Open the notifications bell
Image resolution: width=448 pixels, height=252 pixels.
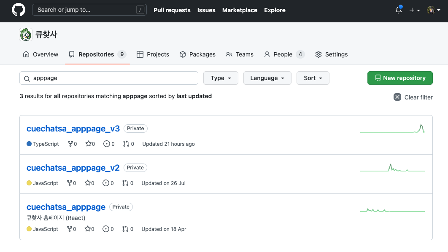coord(398,10)
